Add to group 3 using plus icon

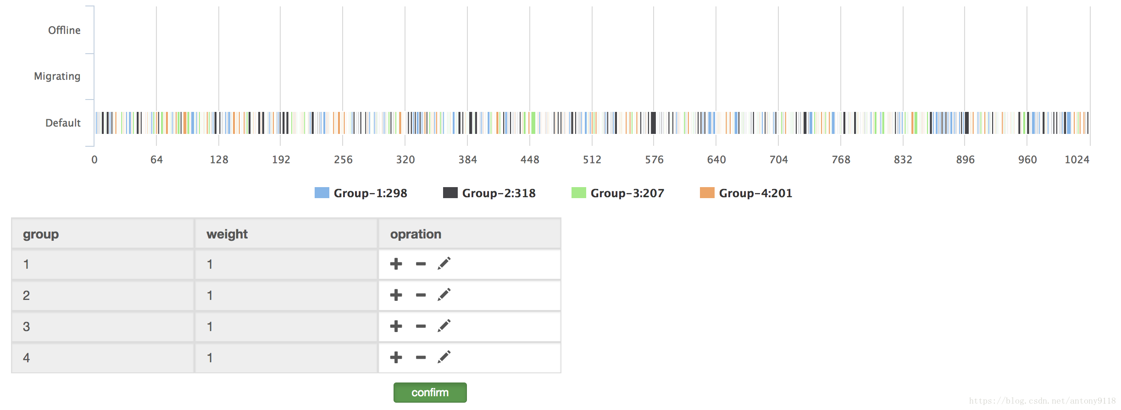click(x=396, y=326)
